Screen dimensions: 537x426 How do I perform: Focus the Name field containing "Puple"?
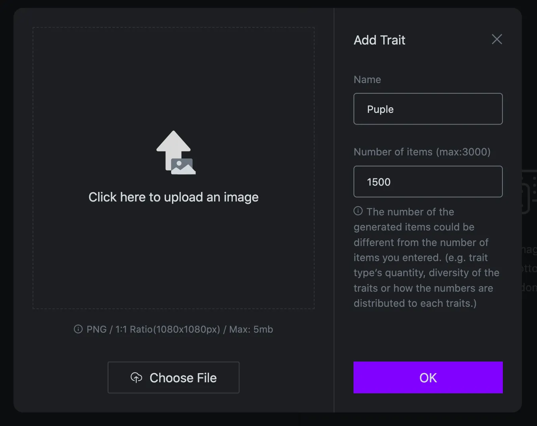pos(428,109)
